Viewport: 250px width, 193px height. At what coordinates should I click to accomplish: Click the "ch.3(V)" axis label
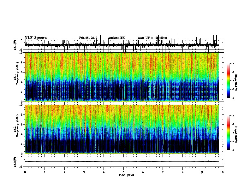(x=15, y=162)
